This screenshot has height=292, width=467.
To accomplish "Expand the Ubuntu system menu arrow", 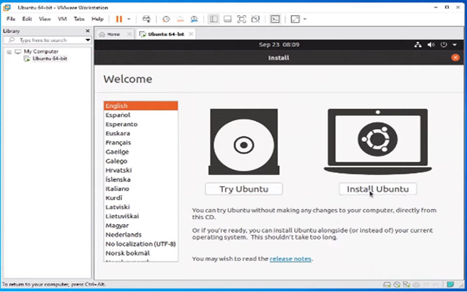I will 455,45.
